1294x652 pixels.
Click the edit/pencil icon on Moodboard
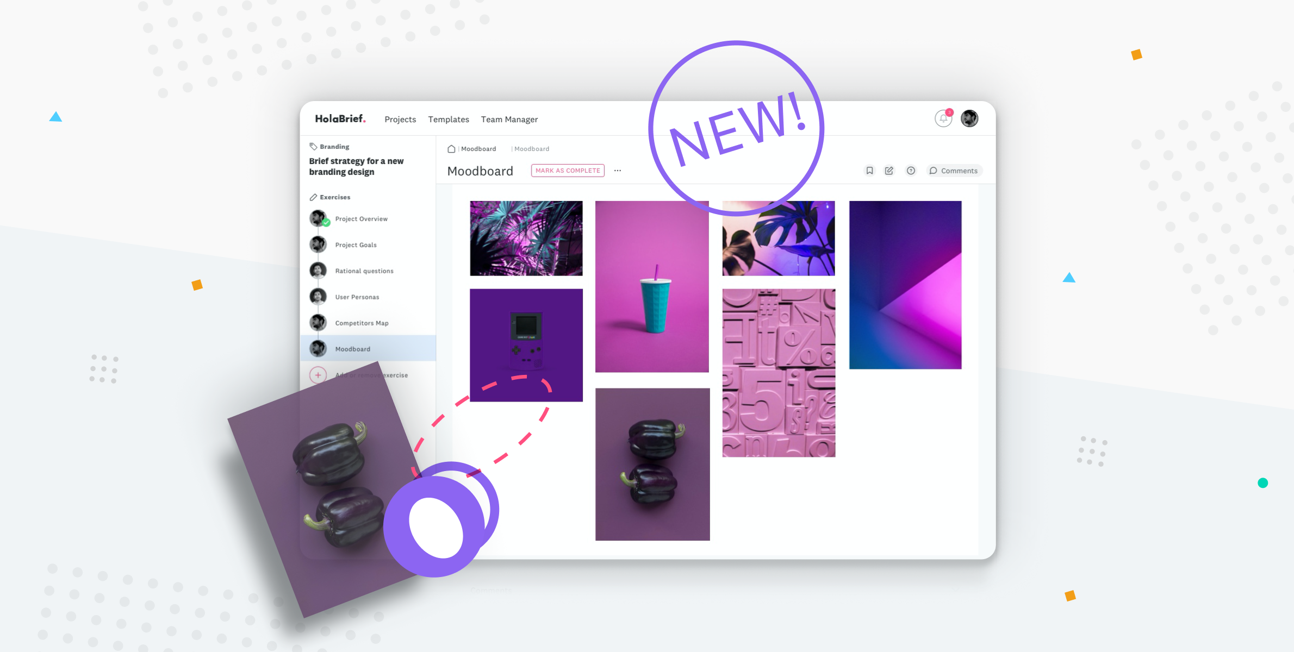[889, 171]
